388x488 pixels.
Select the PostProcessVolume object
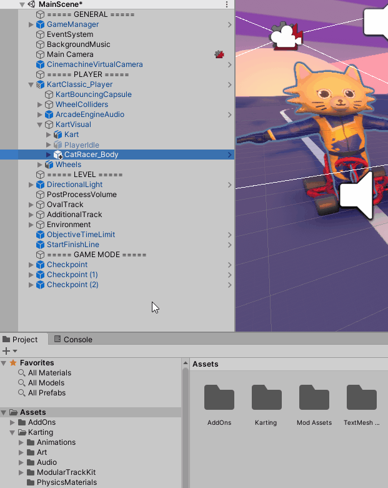tap(81, 195)
